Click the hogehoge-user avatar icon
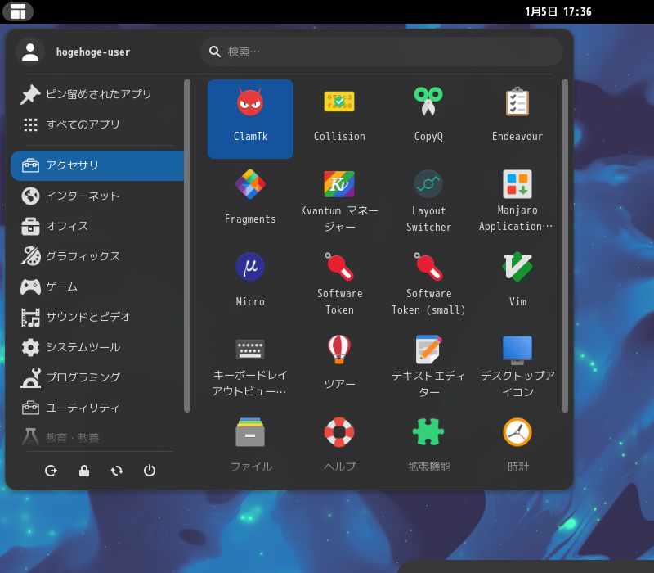Screen dimensions: 654x573 coord(30,52)
